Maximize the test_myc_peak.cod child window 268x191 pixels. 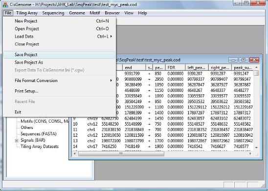[244, 60]
